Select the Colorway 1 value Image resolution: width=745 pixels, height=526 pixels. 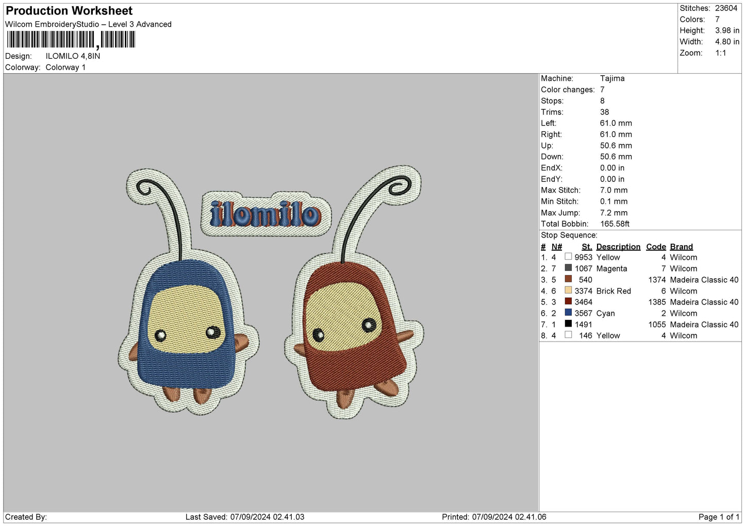[x=65, y=67]
